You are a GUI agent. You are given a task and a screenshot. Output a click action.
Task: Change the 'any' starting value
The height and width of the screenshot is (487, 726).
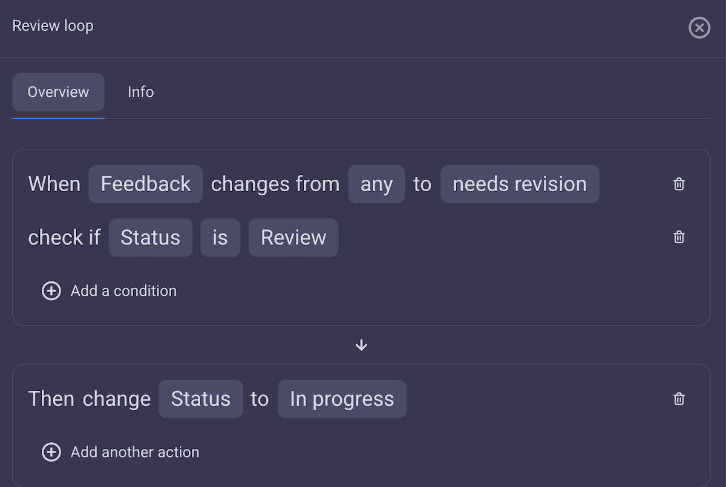tap(376, 184)
